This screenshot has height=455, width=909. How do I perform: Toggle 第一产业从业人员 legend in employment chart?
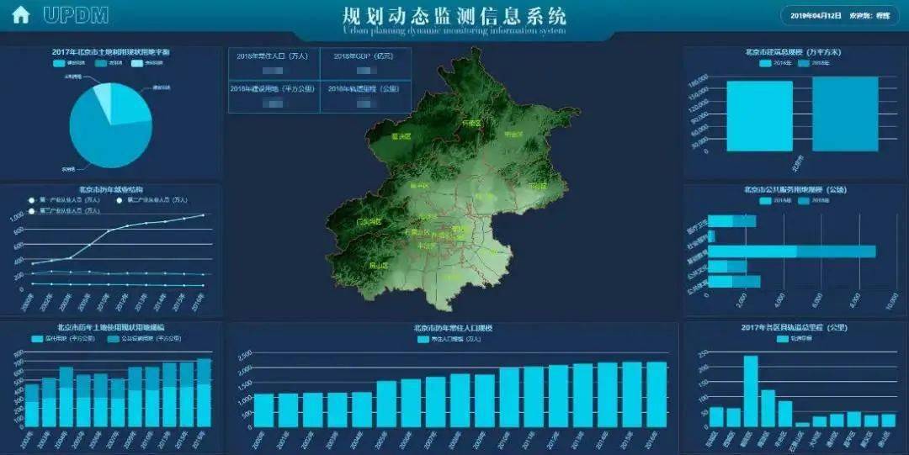pyautogui.click(x=64, y=200)
